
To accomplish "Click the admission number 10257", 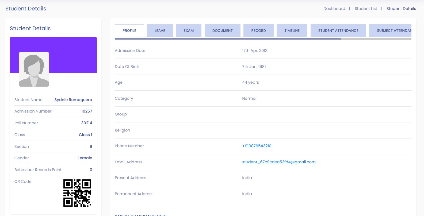I will click(87, 111).
